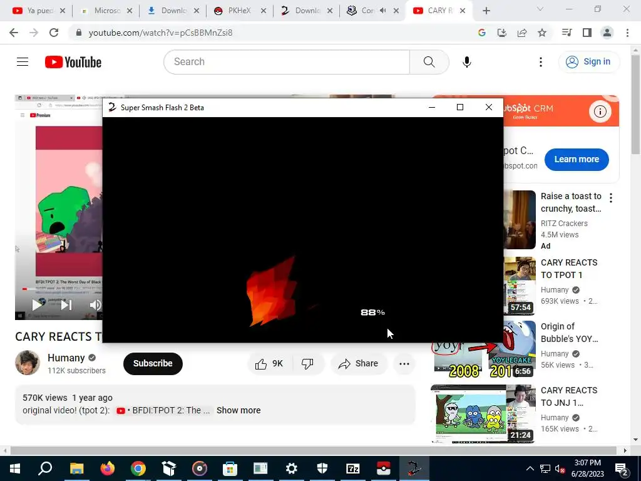Open the CARY REACTS TO TPOT 1 video title
641x481 pixels.
tap(569, 269)
